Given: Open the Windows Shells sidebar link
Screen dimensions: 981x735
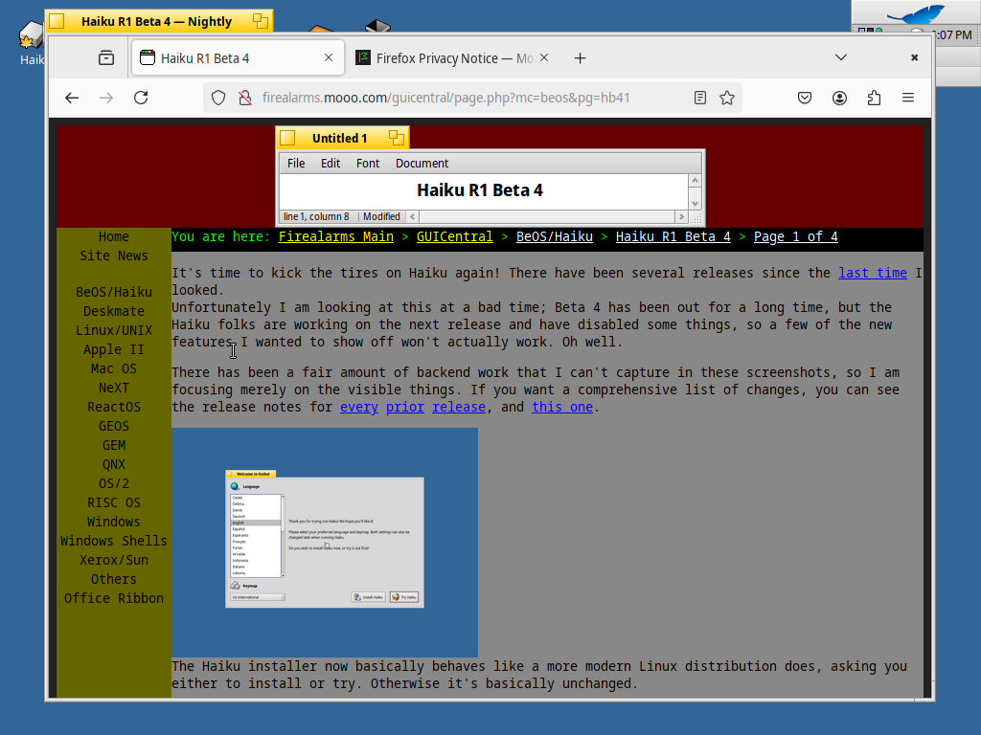Looking at the screenshot, I should (114, 542).
